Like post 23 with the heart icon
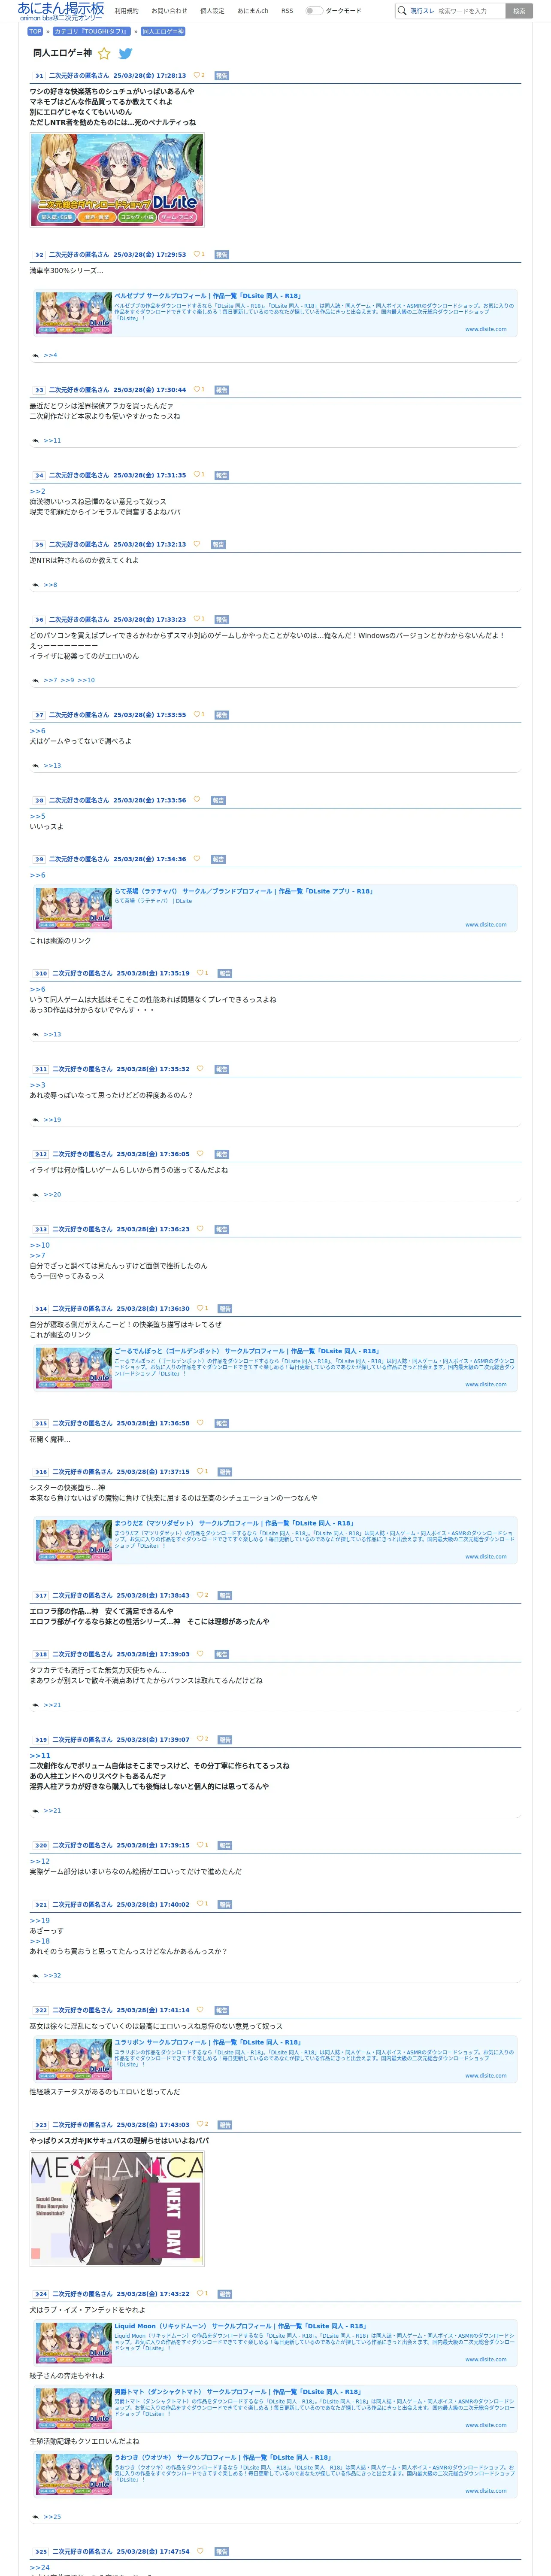551x2576 pixels. pyautogui.click(x=200, y=2124)
